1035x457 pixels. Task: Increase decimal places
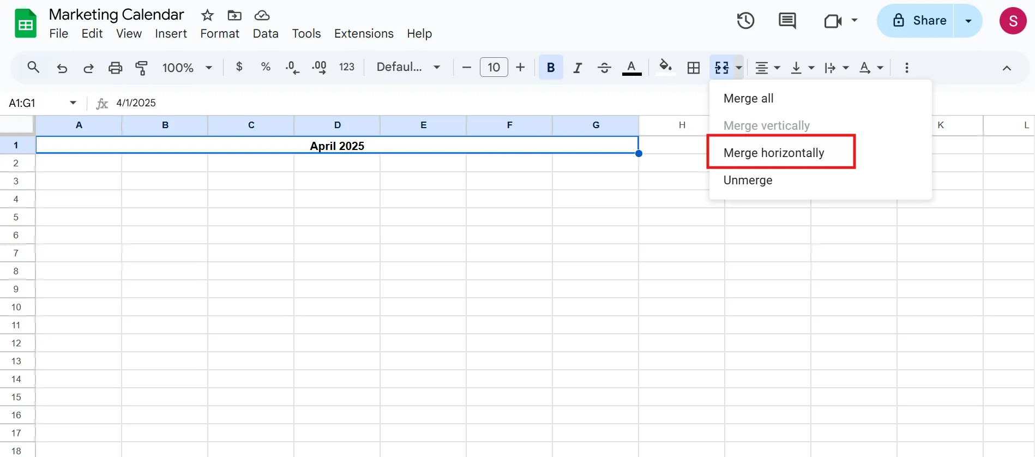(x=319, y=68)
